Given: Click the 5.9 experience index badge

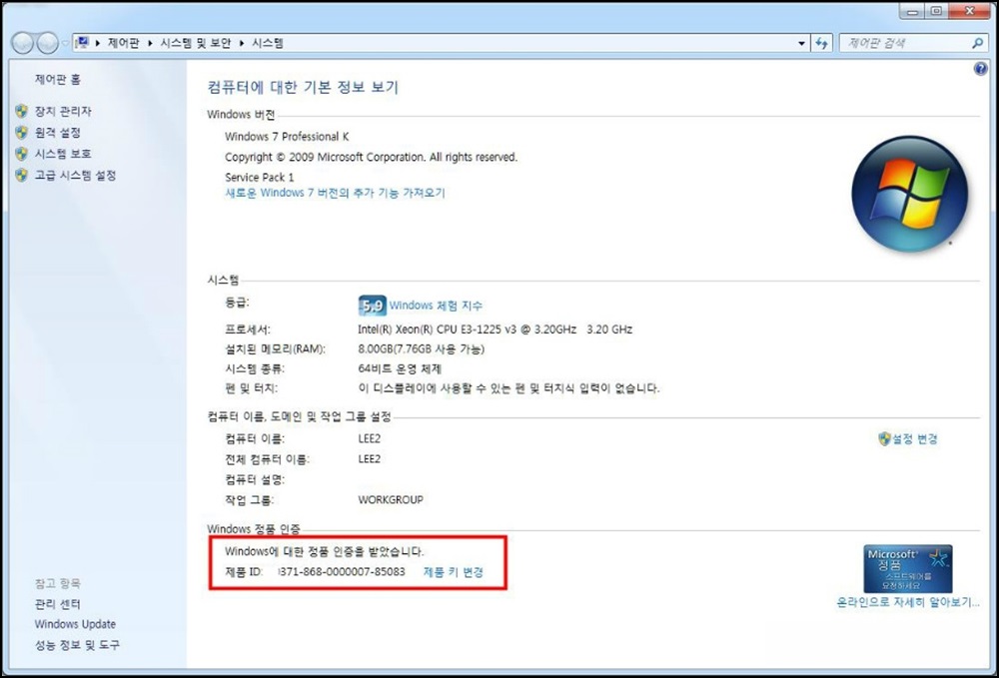Looking at the screenshot, I should pyautogui.click(x=372, y=306).
